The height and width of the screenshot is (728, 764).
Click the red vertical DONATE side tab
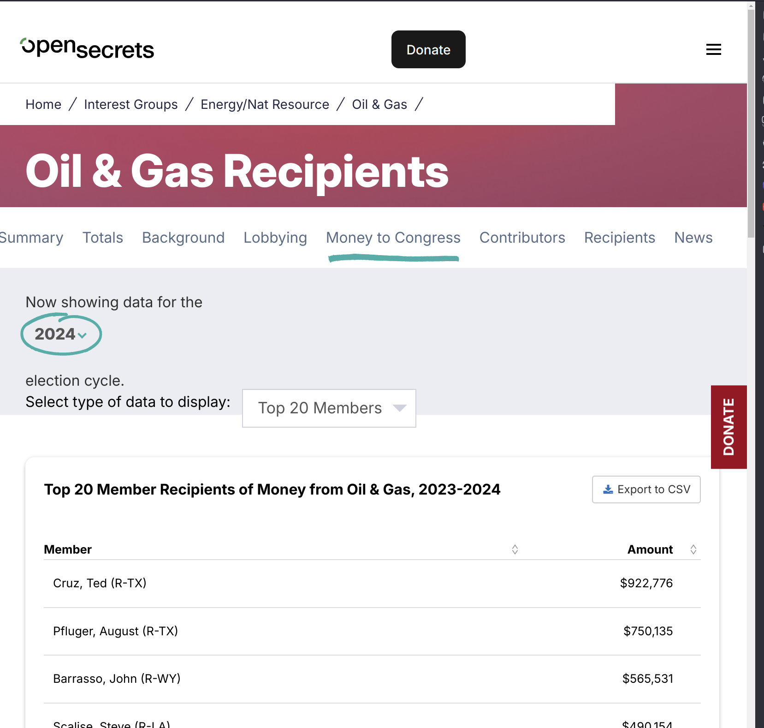pyautogui.click(x=728, y=427)
